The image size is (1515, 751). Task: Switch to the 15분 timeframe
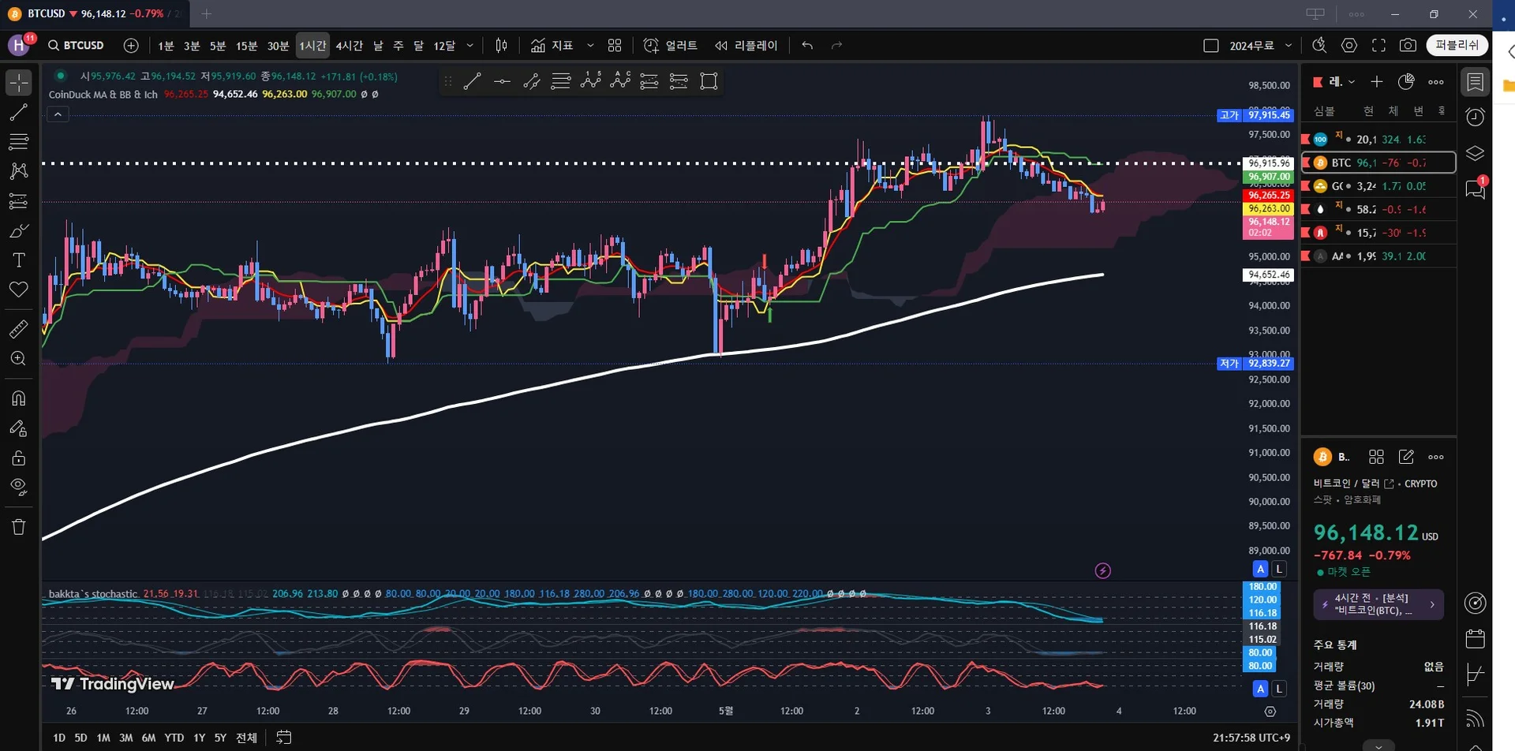click(x=246, y=46)
